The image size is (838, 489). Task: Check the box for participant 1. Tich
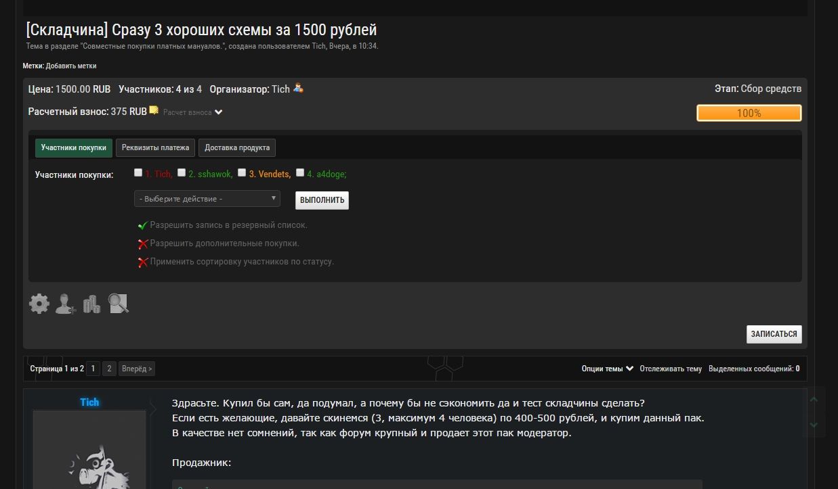coord(138,172)
